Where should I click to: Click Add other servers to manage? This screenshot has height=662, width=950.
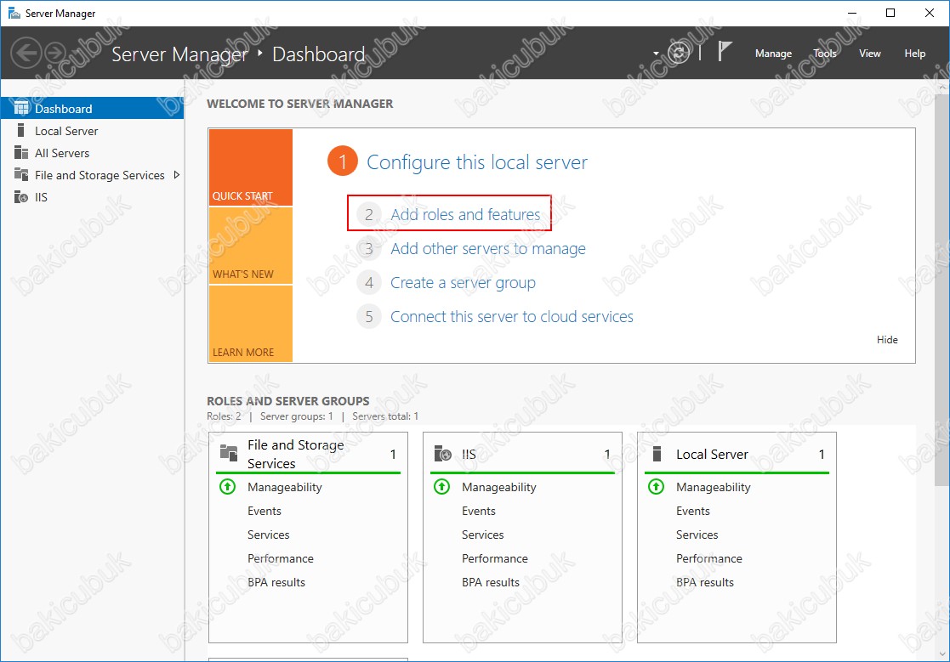pos(487,249)
